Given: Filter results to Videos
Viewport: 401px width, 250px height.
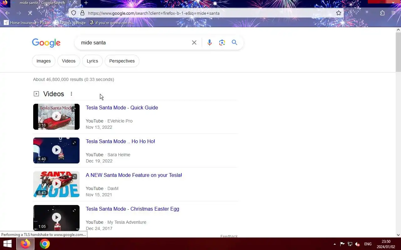Looking at the screenshot, I should coord(69,61).
